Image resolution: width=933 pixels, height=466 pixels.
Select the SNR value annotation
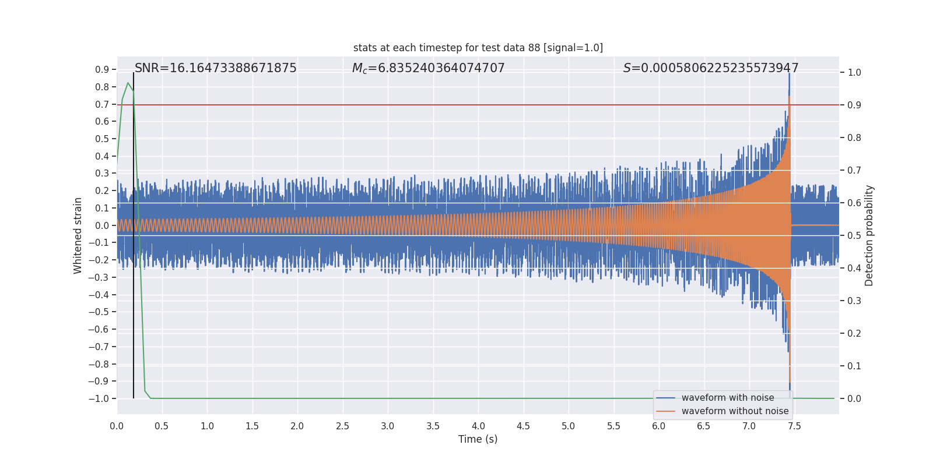215,68
